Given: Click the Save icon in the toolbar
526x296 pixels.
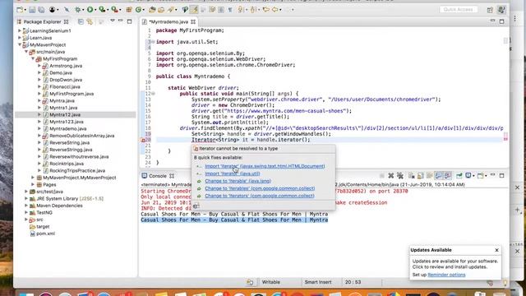Looking at the screenshot, I should 32,10.
